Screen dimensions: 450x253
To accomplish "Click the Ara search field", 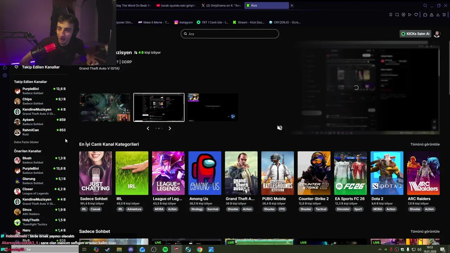I will 230,34.
